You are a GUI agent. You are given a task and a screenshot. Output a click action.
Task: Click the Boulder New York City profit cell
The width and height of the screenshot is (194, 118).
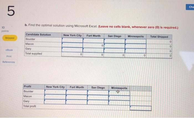[55, 92]
